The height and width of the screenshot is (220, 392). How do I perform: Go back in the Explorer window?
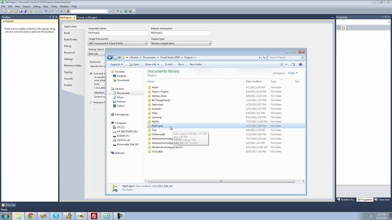[110, 57]
